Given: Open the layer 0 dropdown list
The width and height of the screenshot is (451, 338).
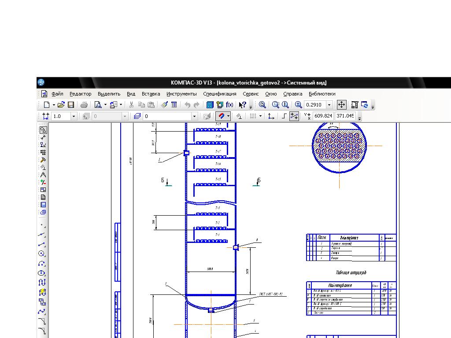Looking at the screenshot, I should (194, 116).
